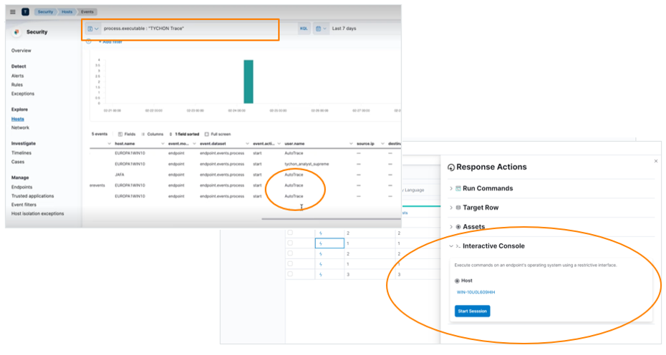Open the source.ip column dropdown chevron
The image size is (666, 355).
point(382,144)
